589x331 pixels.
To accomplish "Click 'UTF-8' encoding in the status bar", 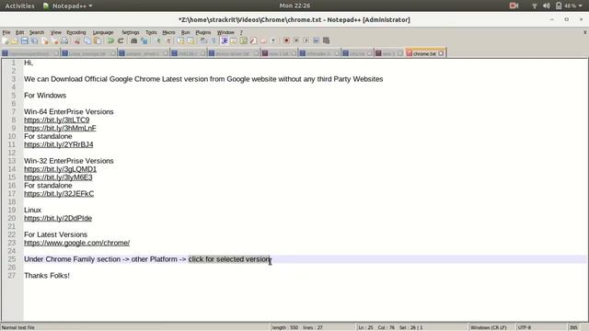I will (525, 327).
